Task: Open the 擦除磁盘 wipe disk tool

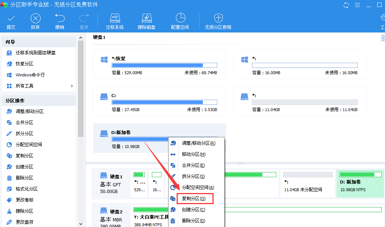Action: point(147,22)
